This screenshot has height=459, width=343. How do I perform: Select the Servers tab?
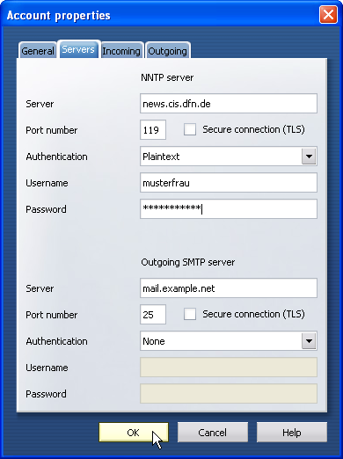coord(78,49)
